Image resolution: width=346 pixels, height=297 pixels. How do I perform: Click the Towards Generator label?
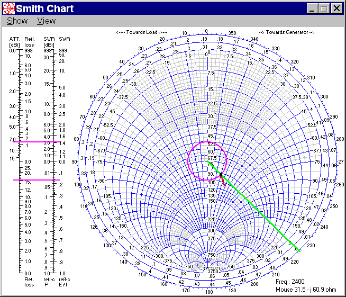point(287,32)
